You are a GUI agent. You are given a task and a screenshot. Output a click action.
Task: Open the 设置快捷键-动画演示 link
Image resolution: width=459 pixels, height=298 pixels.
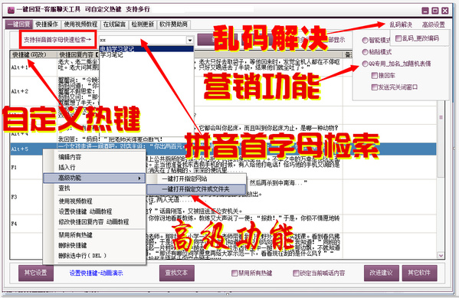96,273
